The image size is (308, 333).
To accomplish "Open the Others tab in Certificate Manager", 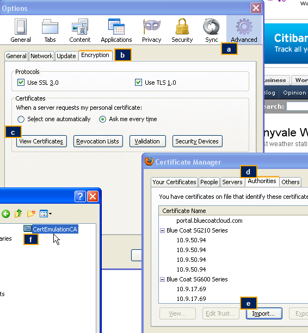I will [291, 182].
